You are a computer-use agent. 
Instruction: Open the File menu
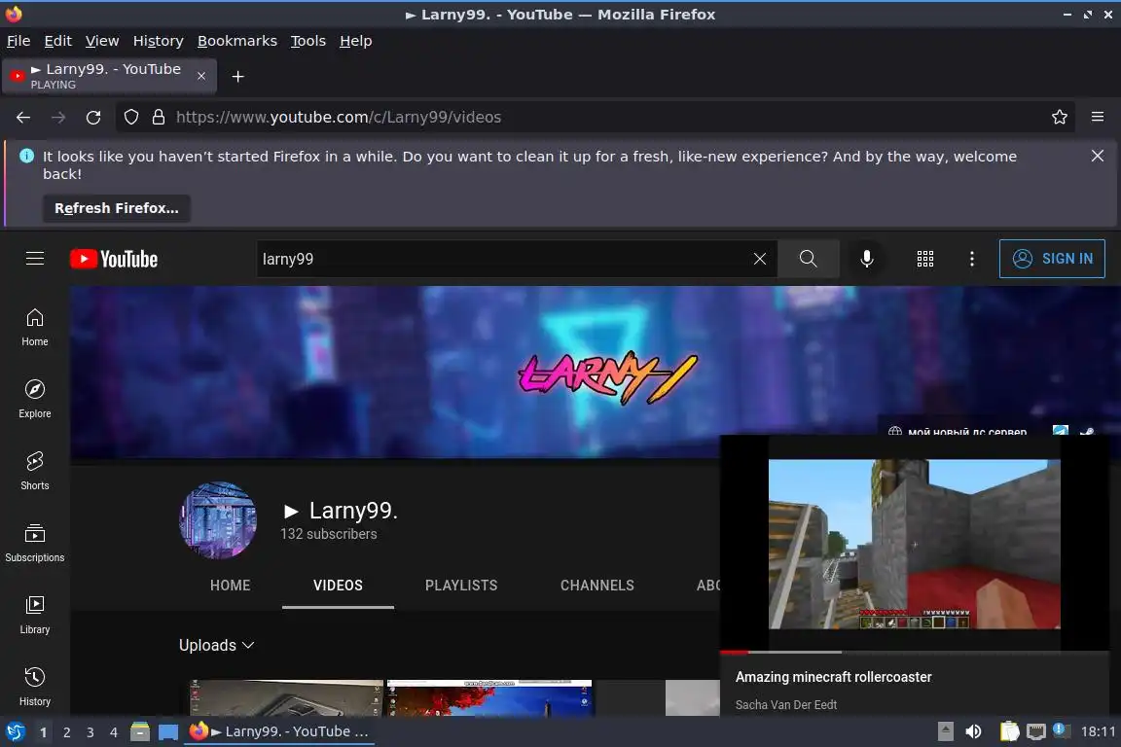[x=18, y=41]
